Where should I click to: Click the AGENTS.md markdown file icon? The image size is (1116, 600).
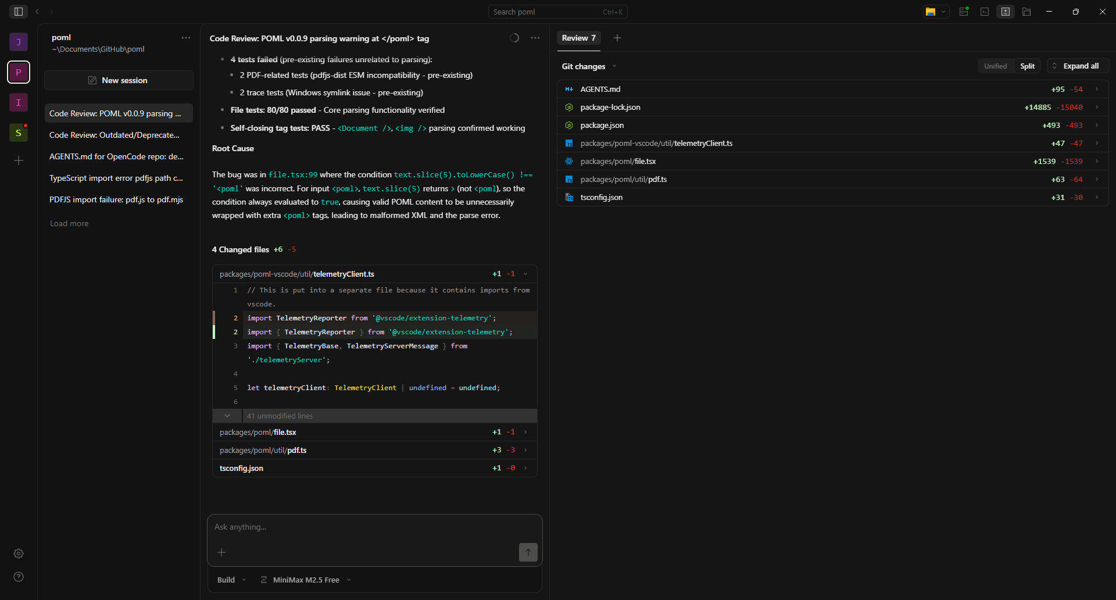(x=569, y=89)
